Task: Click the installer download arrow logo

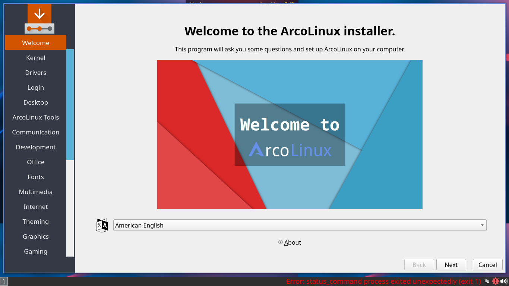Action: pos(39,19)
